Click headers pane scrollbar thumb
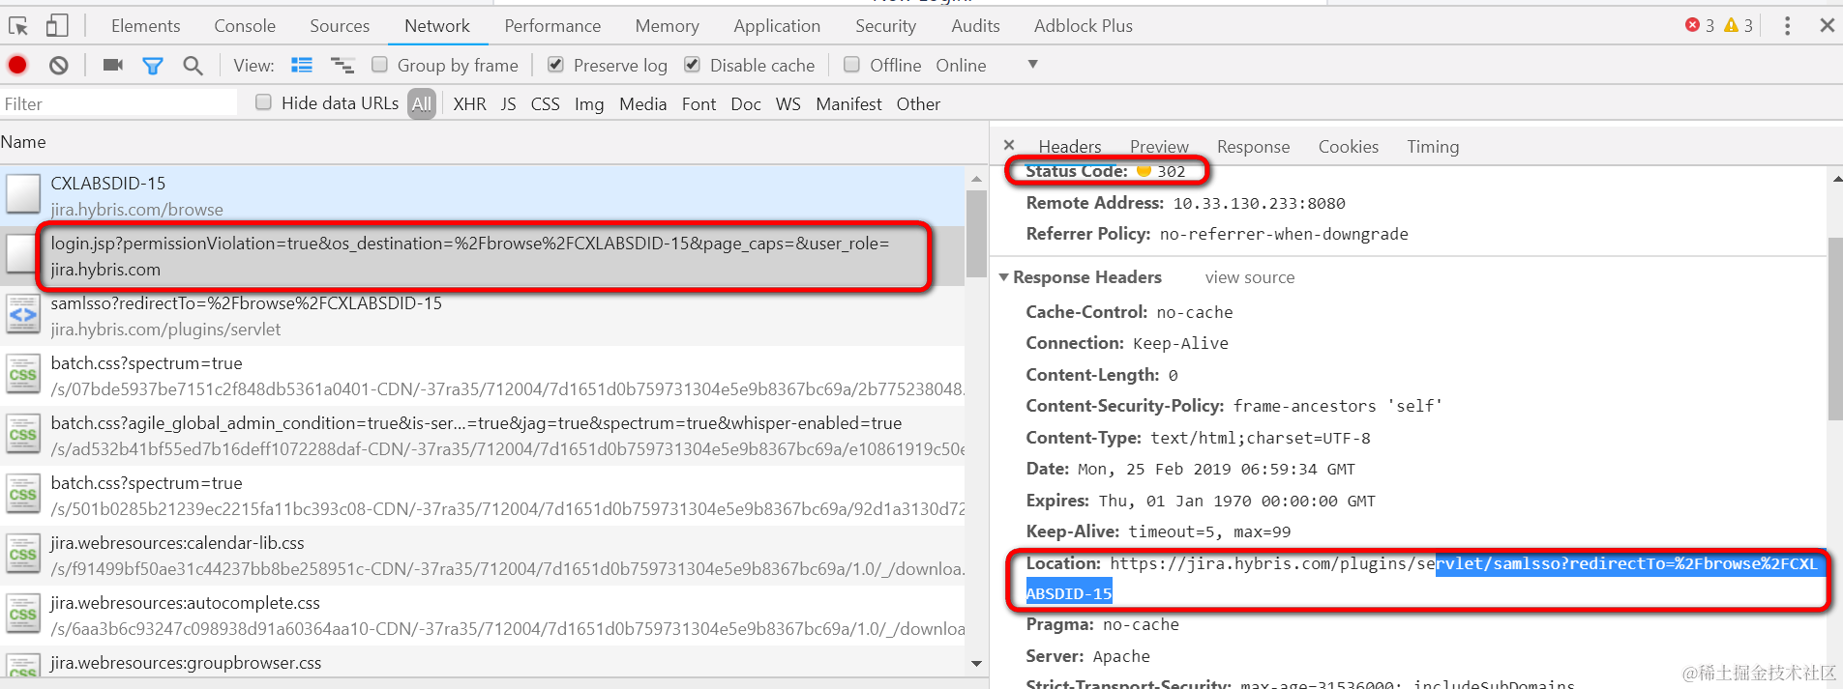The width and height of the screenshot is (1843, 689). point(1834,329)
